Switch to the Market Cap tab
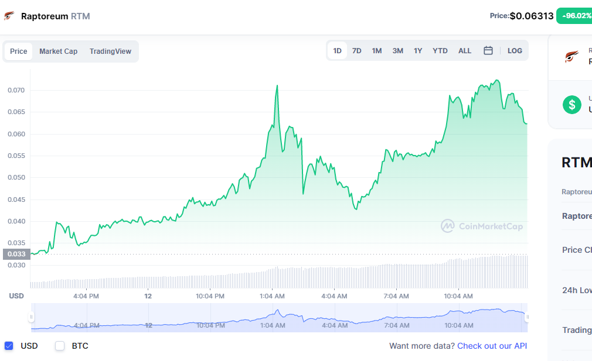The image size is (592, 361). pos(58,51)
